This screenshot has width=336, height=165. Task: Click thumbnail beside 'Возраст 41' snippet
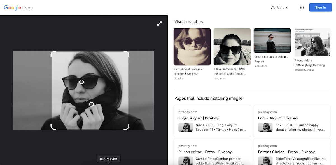coord(186,127)
